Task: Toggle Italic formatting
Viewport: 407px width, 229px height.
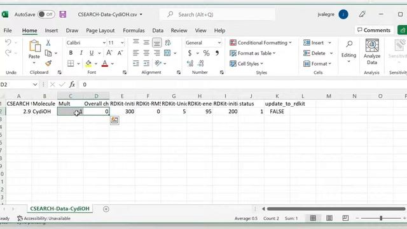Action: coord(81,53)
